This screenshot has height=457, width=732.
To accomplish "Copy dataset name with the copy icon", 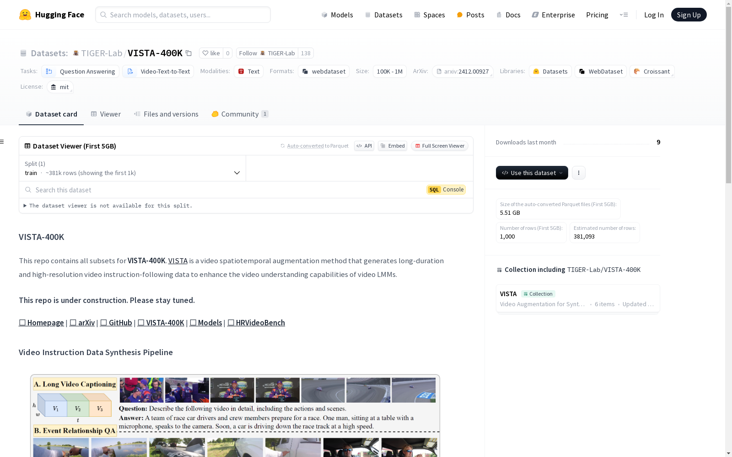I will 188,53.
